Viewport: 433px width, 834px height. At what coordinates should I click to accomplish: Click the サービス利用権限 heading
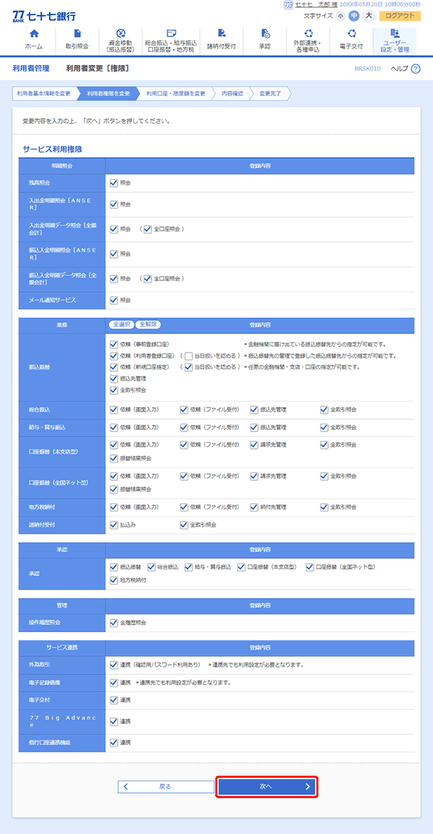[x=52, y=150]
